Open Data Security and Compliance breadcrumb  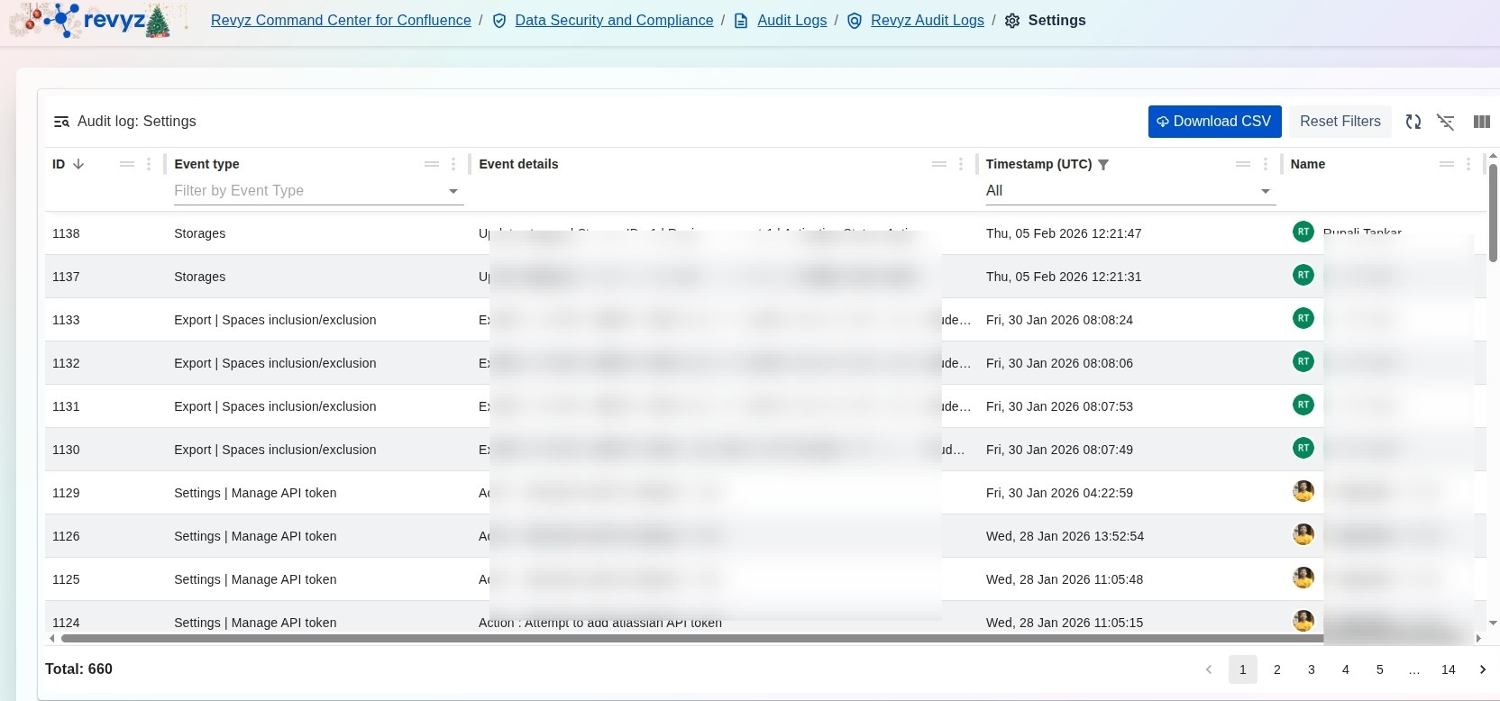[614, 21]
